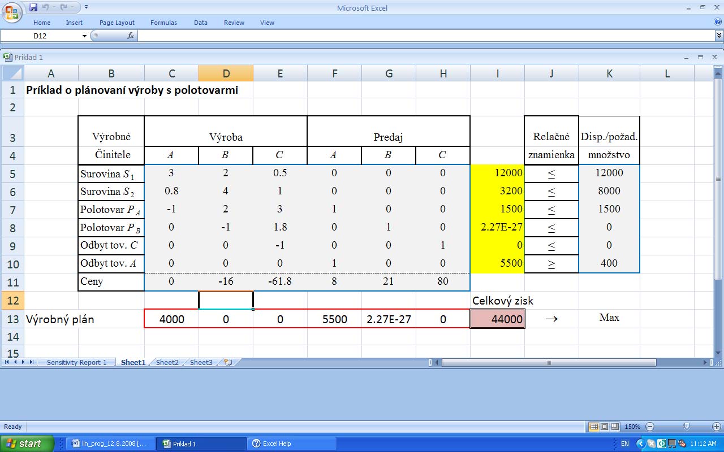Switch to the View ribbon tab
Viewport: 724px width, 452px height.
pos(267,23)
